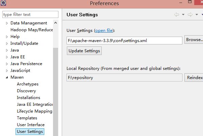
Task: Click the back navigation arrow icon
Action: (x=176, y=15)
